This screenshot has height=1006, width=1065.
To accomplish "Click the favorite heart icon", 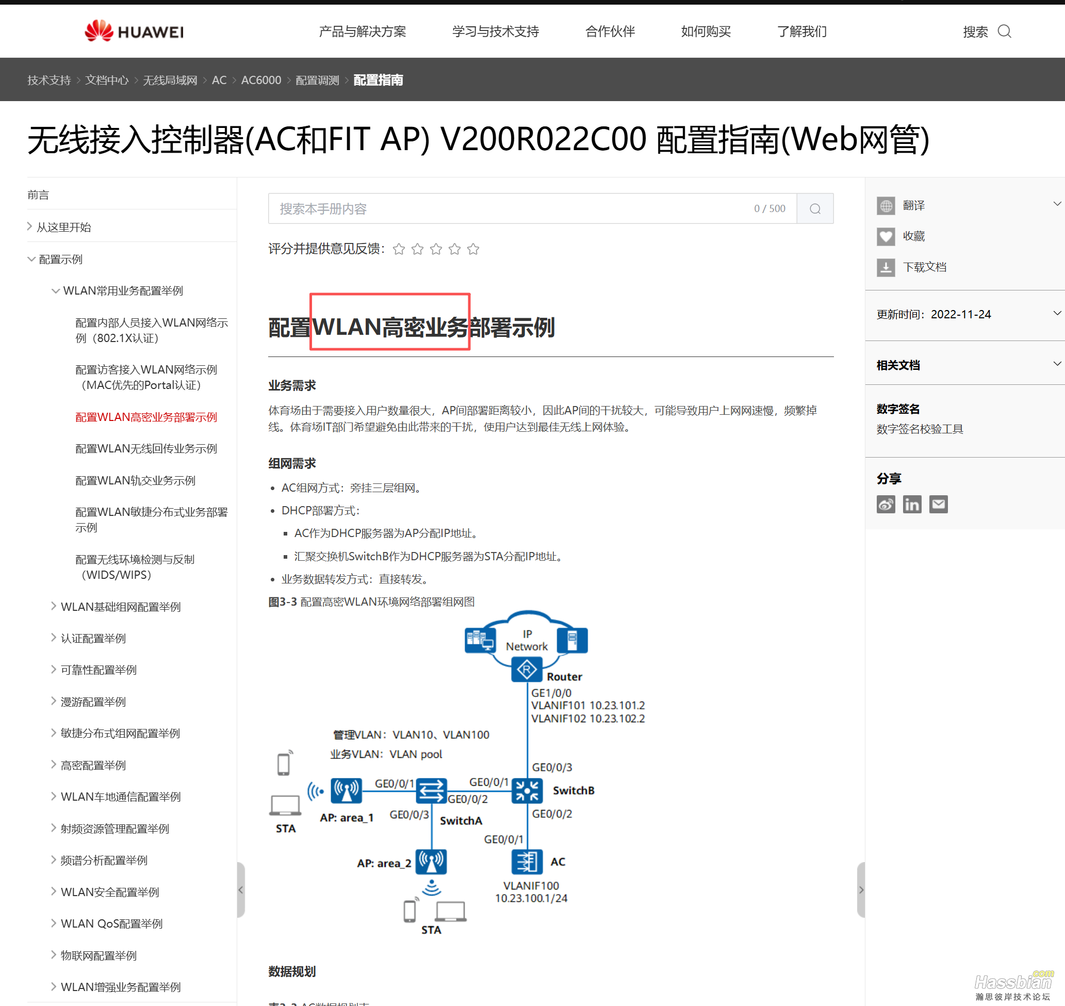I will tap(886, 236).
